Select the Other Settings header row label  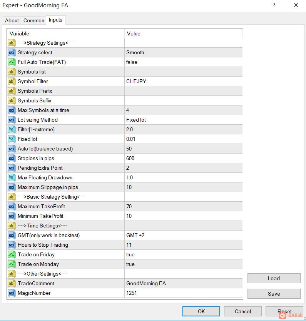tap(42, 274)
